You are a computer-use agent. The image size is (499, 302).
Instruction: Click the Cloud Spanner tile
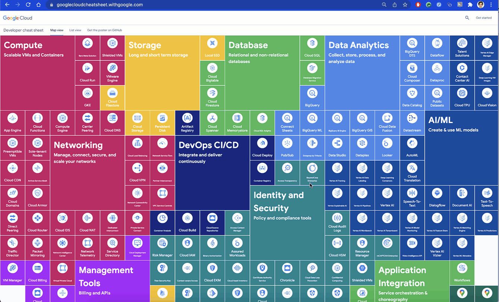click(212, 123)
